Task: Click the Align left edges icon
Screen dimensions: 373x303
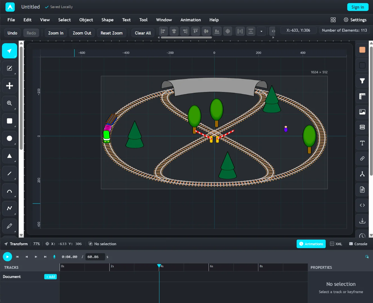Action: 163,31
